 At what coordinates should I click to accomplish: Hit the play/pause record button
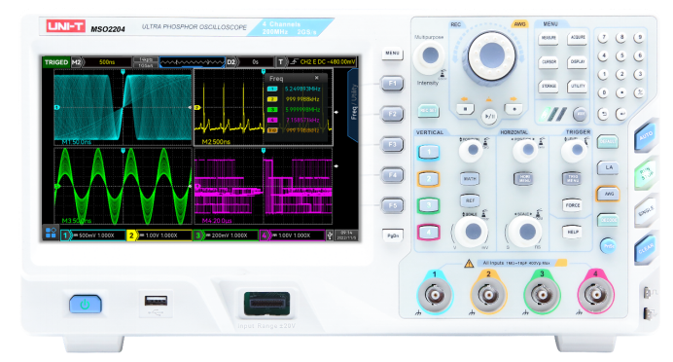click(489, 116)
